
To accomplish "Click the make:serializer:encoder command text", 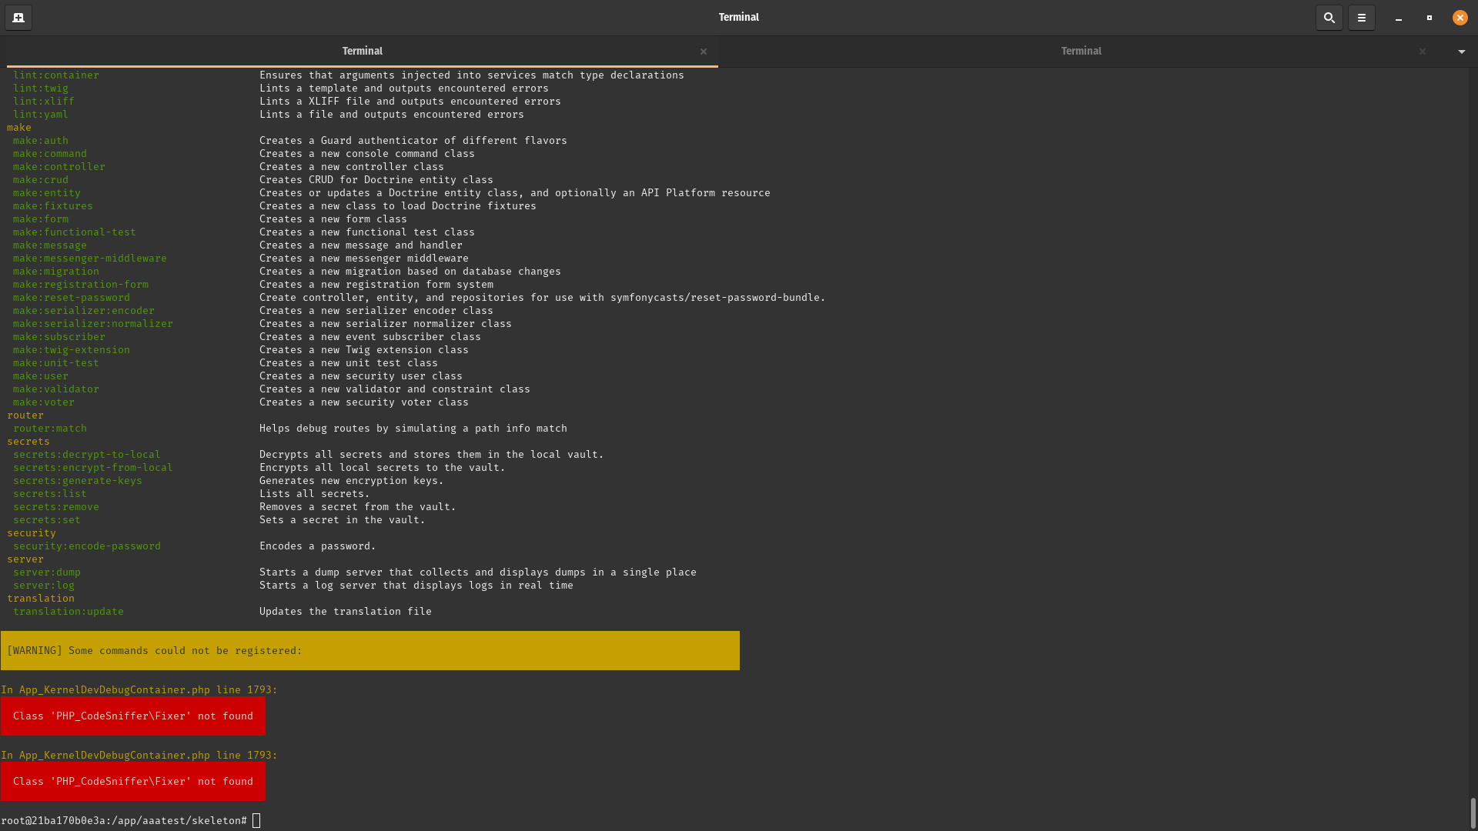I will 84,310.
